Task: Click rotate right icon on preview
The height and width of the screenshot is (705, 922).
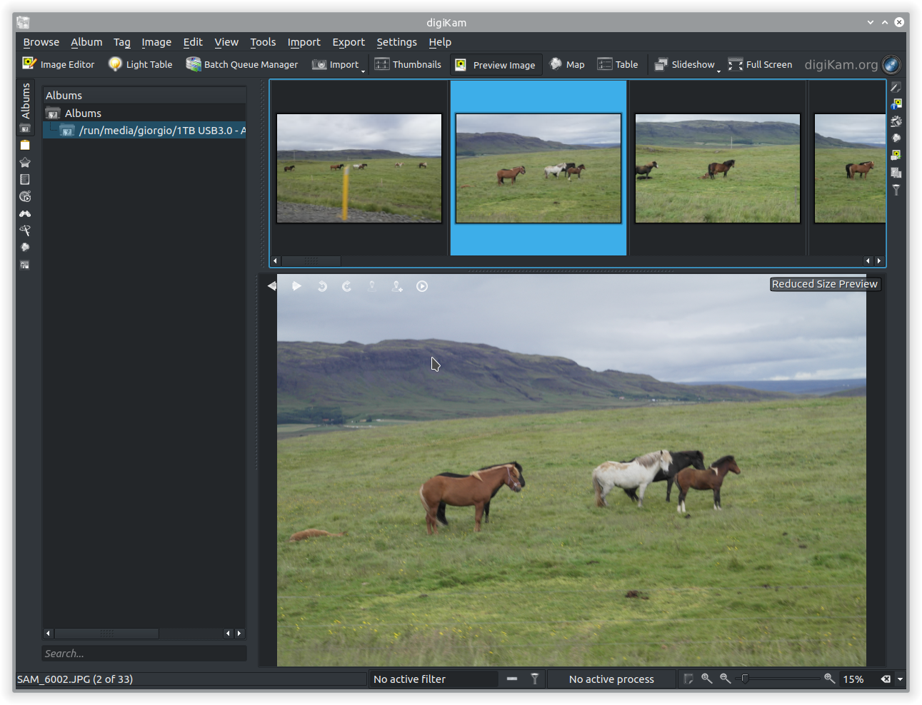Action: [347, 286]
